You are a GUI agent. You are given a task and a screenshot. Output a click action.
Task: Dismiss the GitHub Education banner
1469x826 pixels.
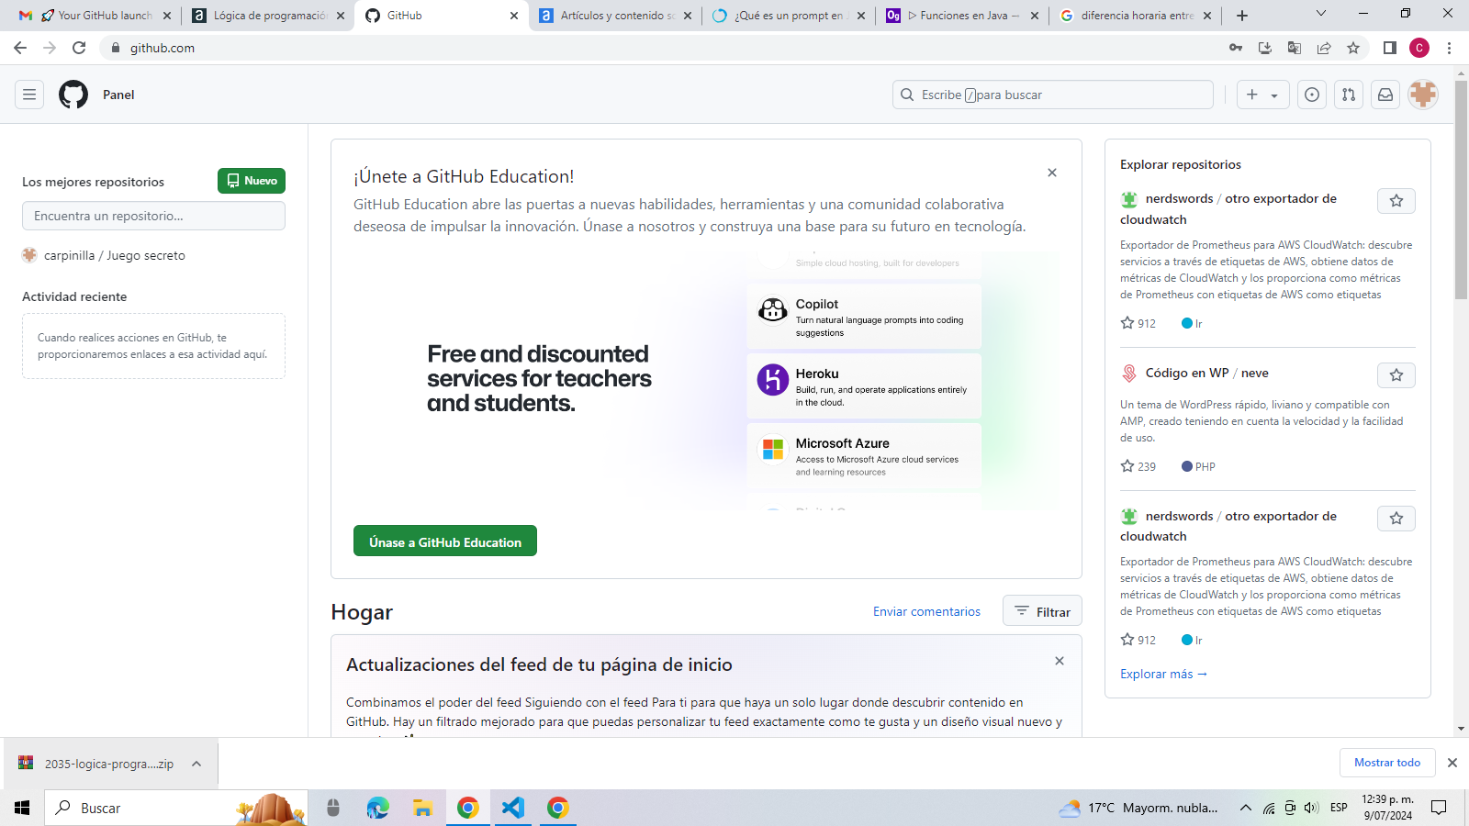1052,173
